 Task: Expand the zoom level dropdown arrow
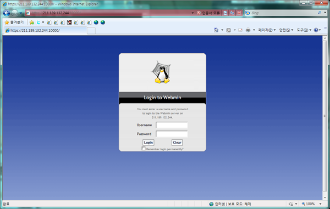pos(320,204)
